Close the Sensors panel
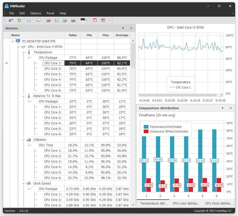 (x=131, y=28)
